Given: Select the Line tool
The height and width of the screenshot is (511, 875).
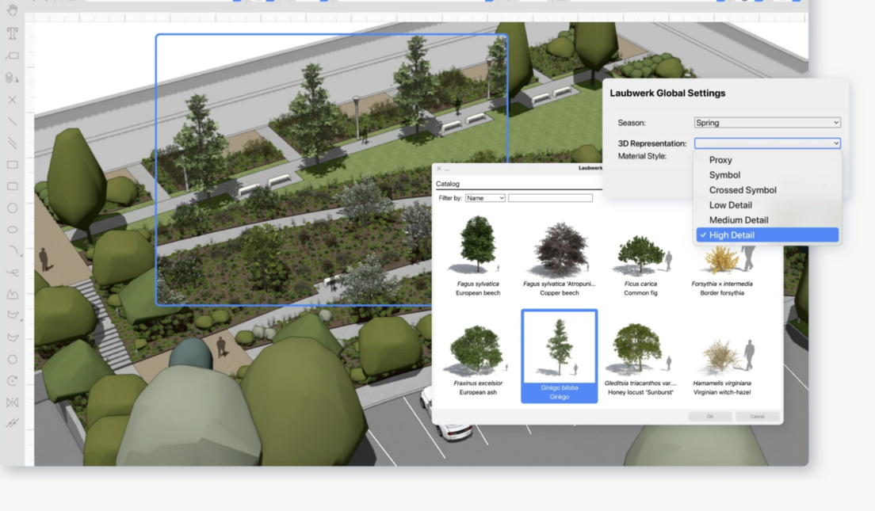Looking at the screenshot, I should point(12,121).
